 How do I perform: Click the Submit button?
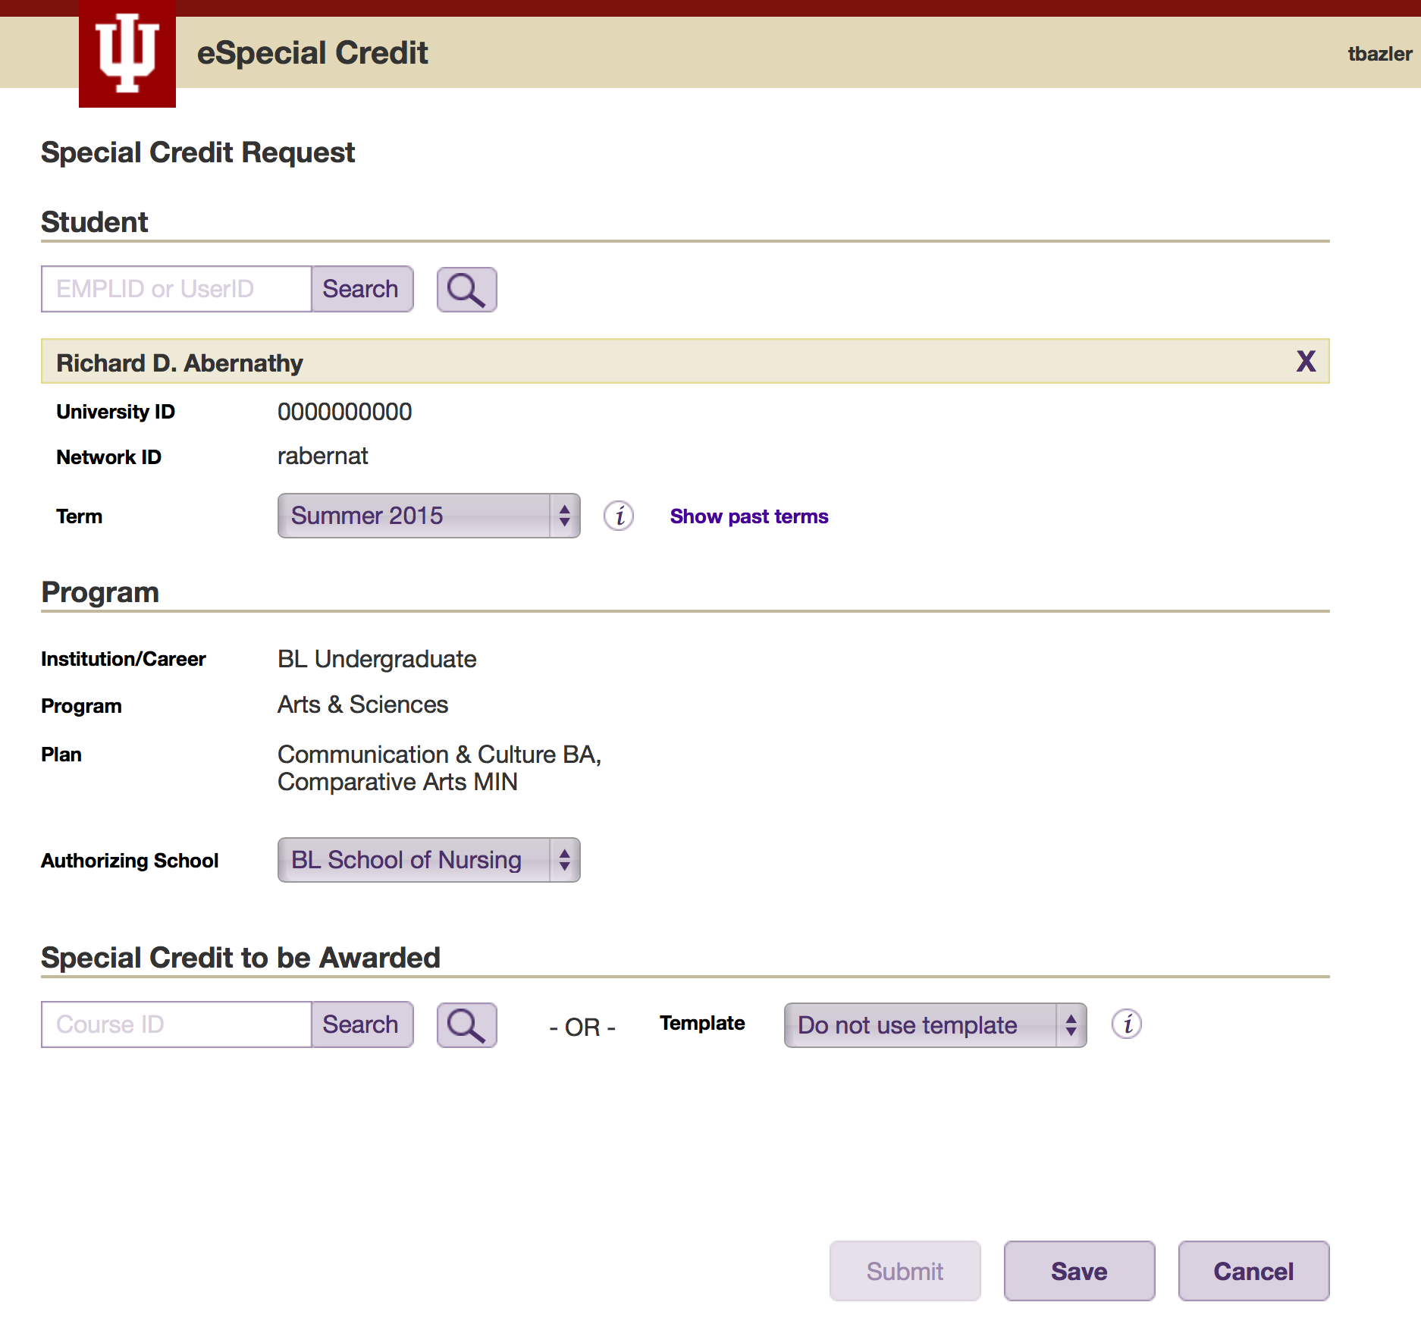point(905,1271)
